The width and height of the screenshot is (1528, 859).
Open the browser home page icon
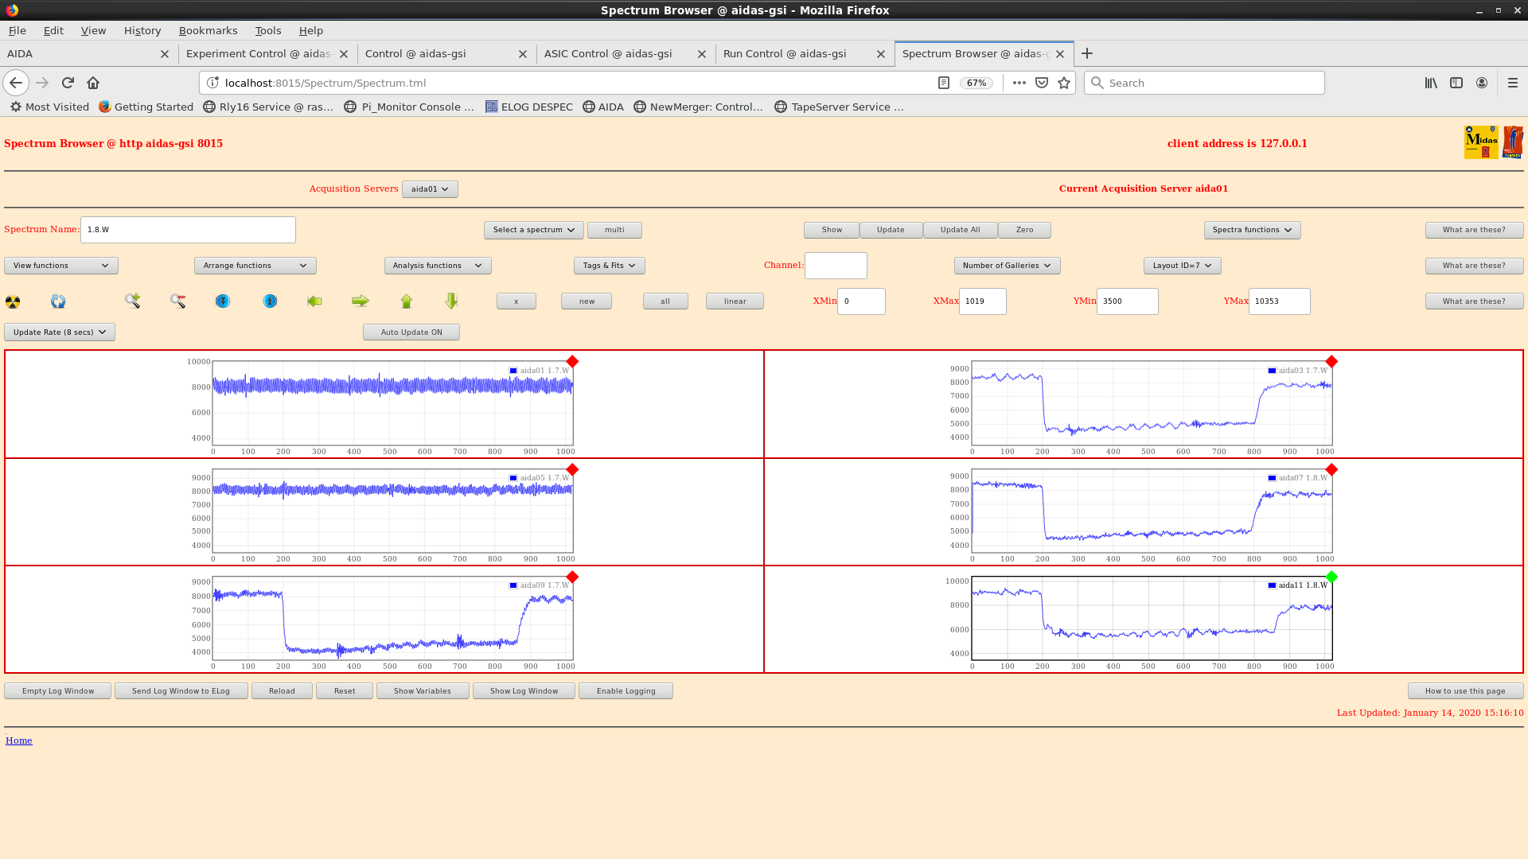pos(93,83)
